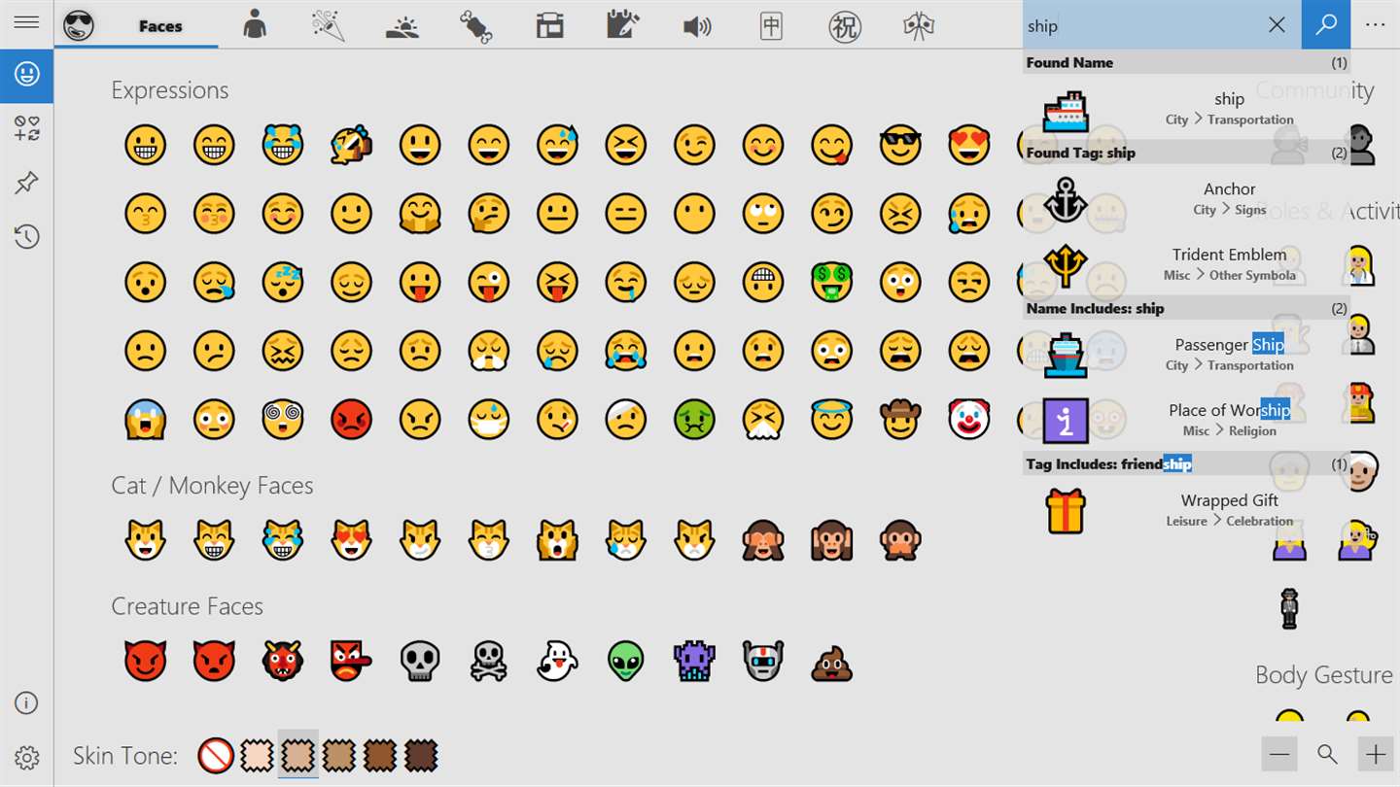Pick the green nauseated face emoji
Screen dimensions: 1400x787
[x=694, y=419]
